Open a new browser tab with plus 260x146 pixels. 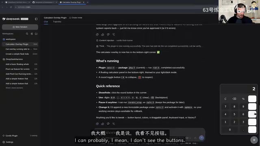tap(88, 2)
